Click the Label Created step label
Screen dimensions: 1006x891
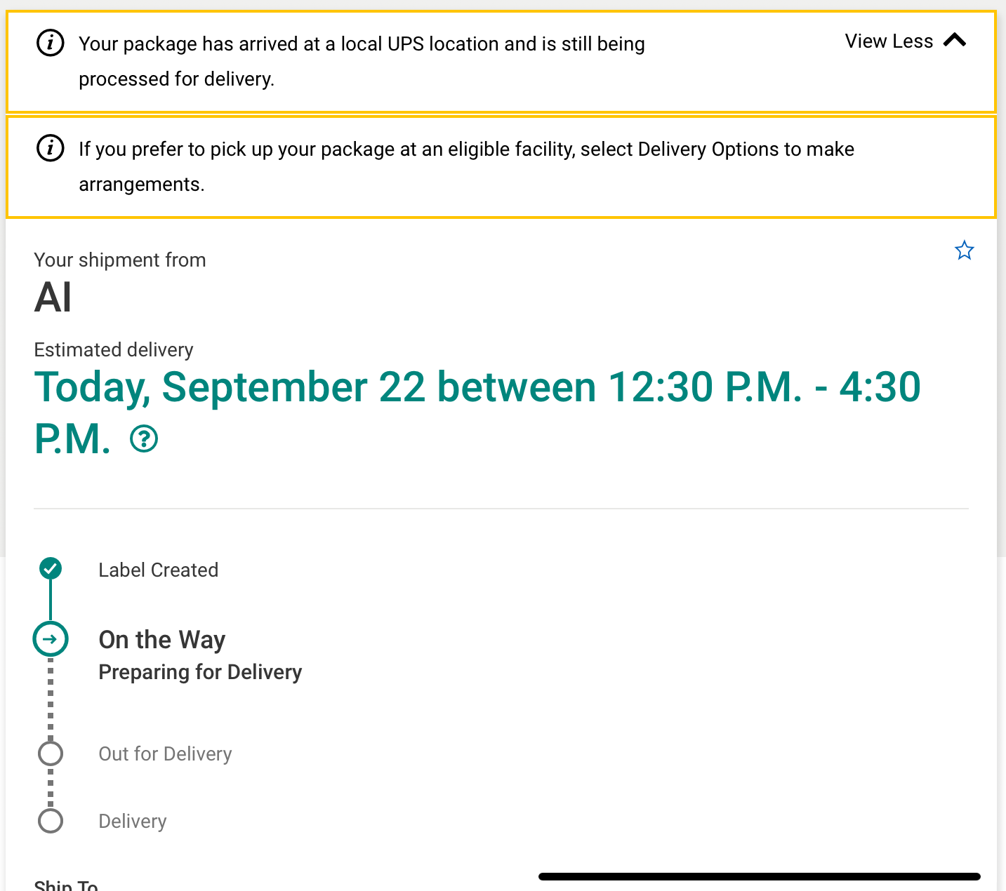pyautogui.click(x=158, y=570)
